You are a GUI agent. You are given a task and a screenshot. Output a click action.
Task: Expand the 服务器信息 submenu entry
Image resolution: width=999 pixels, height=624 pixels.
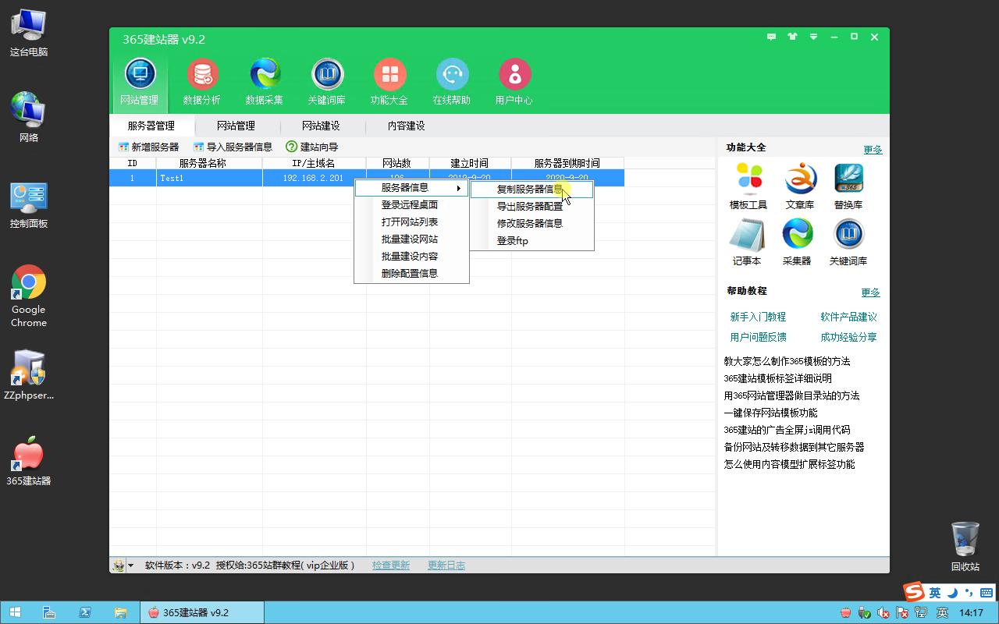(x=411, y=188)
